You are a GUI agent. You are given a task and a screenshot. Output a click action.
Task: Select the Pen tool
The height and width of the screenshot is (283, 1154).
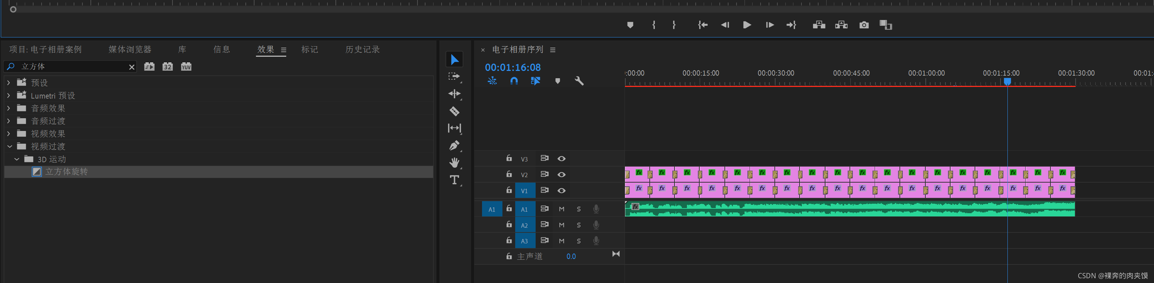point(454,145)
